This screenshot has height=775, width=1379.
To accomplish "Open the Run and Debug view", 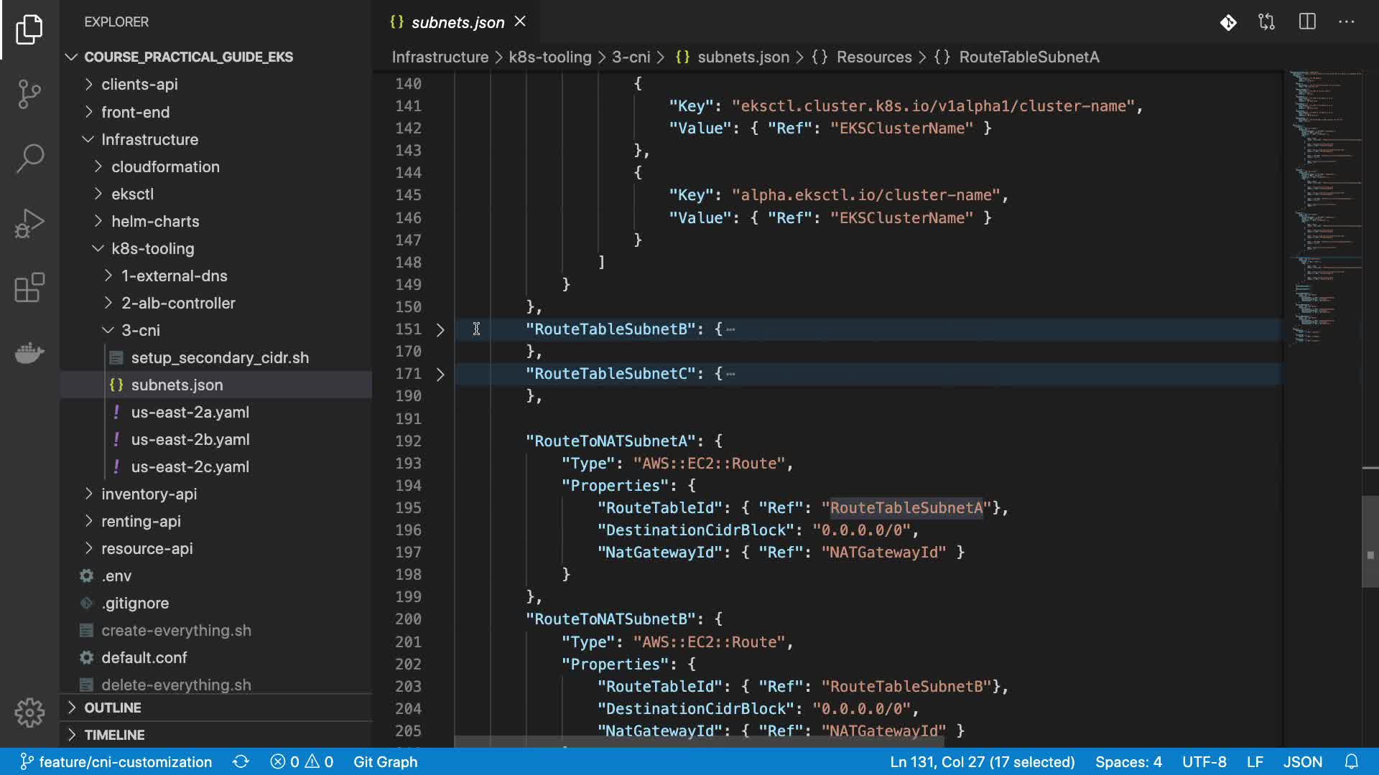I will tap(29, 223).
